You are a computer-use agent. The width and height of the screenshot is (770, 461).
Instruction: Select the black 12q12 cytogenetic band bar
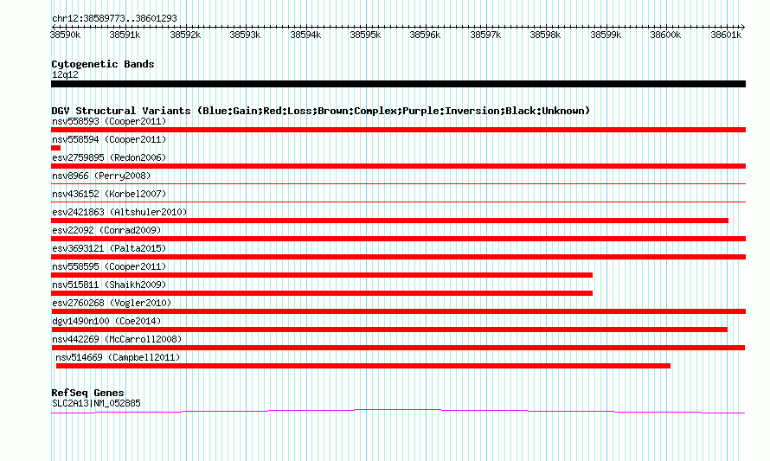[x=398, y=84]
